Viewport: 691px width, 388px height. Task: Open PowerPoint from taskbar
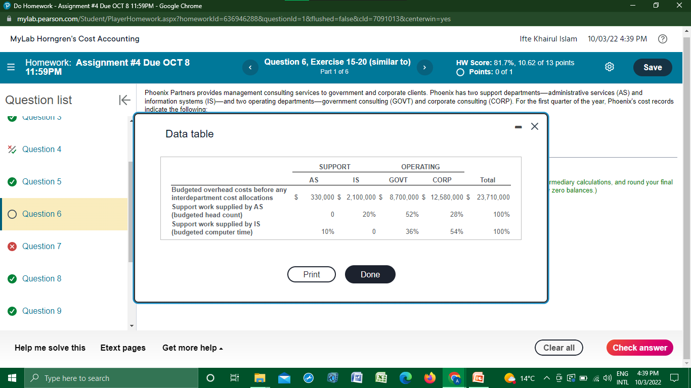tap(479, 378)
